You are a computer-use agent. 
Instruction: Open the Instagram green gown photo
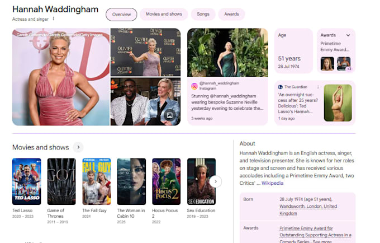(227, 53)
